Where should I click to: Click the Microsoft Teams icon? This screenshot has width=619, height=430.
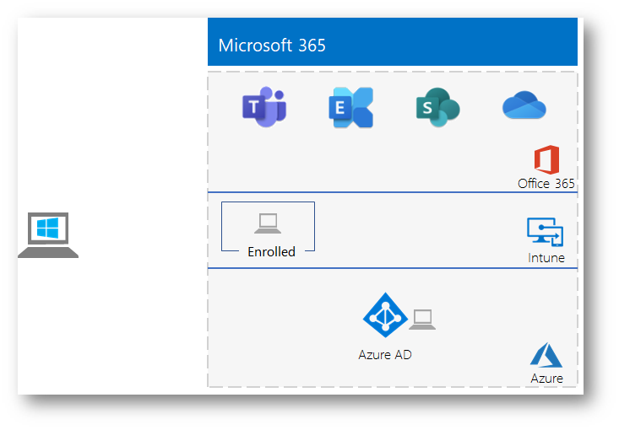tap(264, 107)
